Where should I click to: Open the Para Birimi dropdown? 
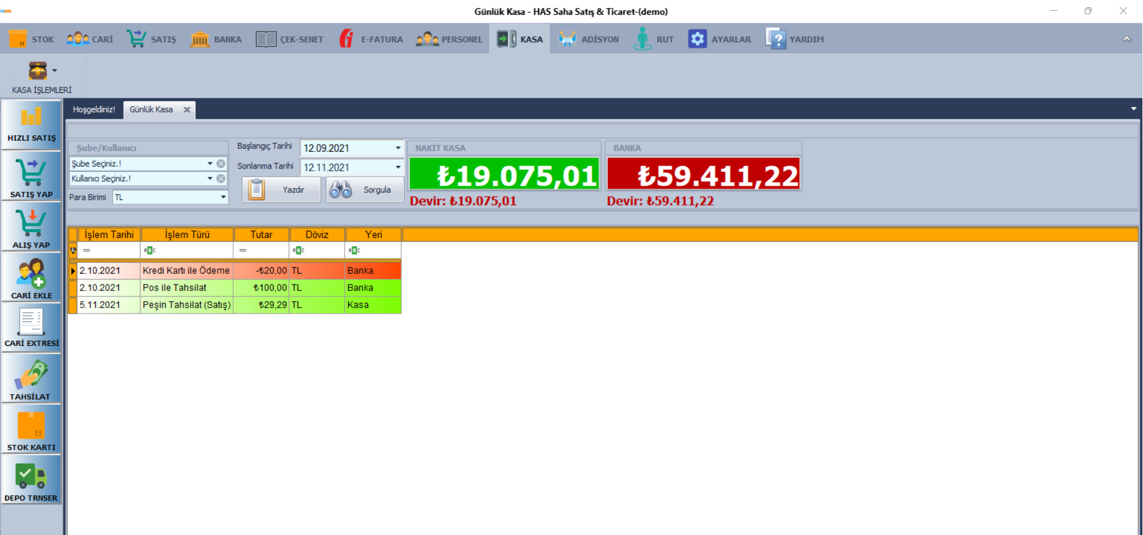coord(223,197)
